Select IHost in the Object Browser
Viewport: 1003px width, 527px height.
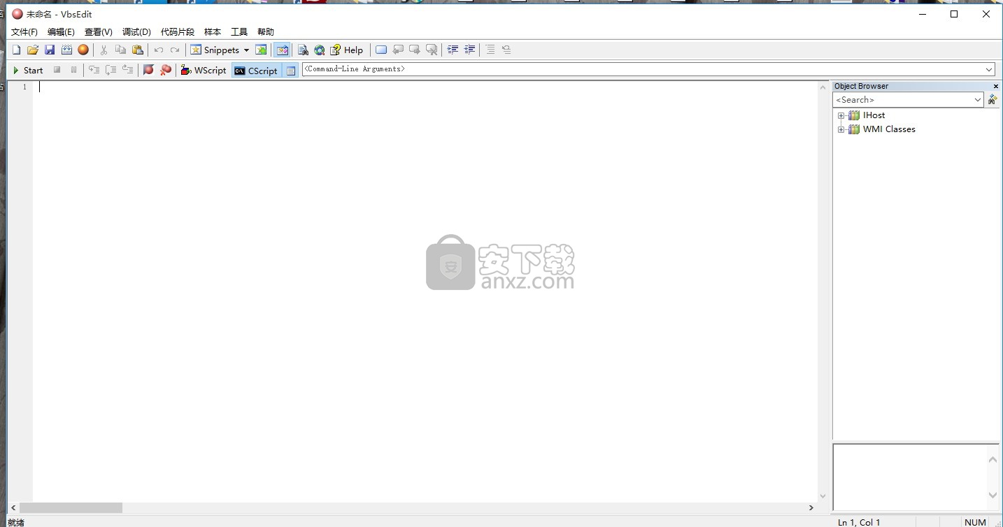(x=874, y=115)
